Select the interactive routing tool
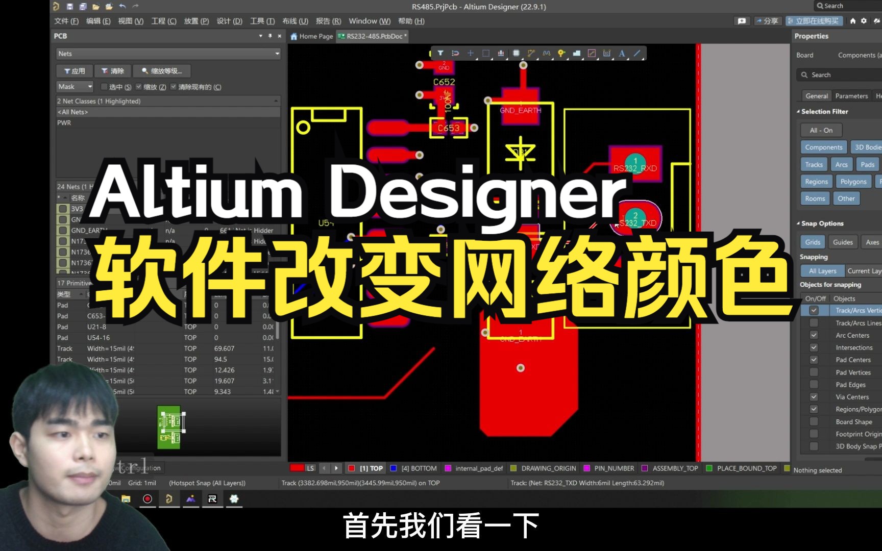This screenshot has height=551, width=882. (x=532, y=53)
